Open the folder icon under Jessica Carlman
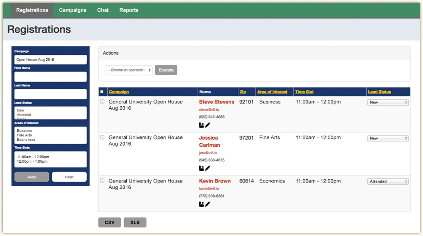 (202, 168)
